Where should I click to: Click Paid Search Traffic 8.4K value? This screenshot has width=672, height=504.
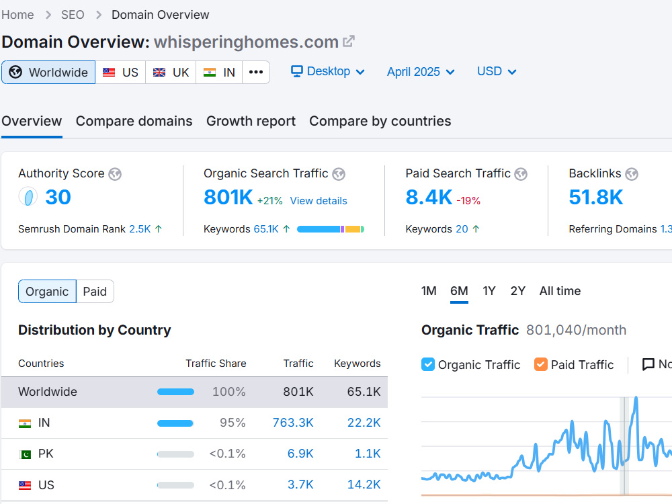click(x=429, y=197)
